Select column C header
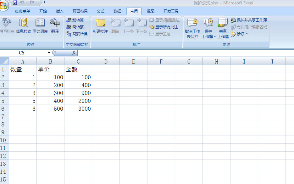The width and height of the screenshot is (294, 184). (x=78, y=62)
